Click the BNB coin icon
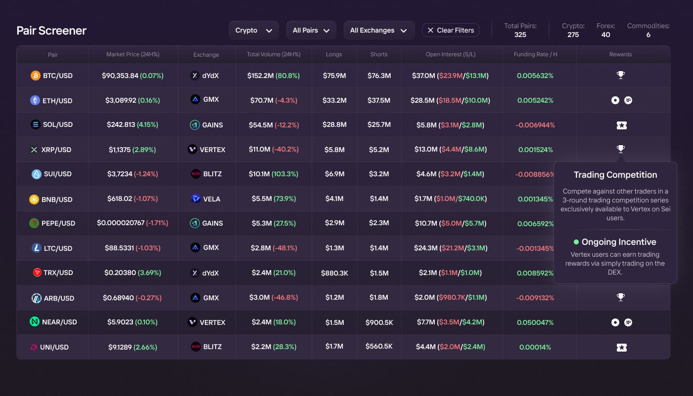 (x=34, y=199)
